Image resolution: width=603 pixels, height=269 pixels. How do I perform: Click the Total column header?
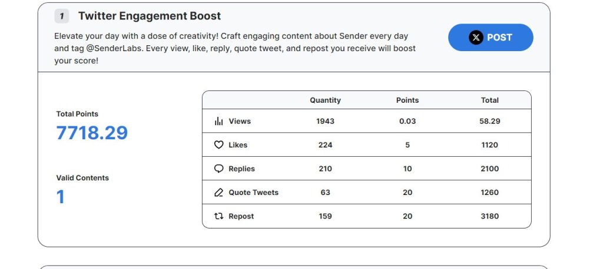click(489, 100)
